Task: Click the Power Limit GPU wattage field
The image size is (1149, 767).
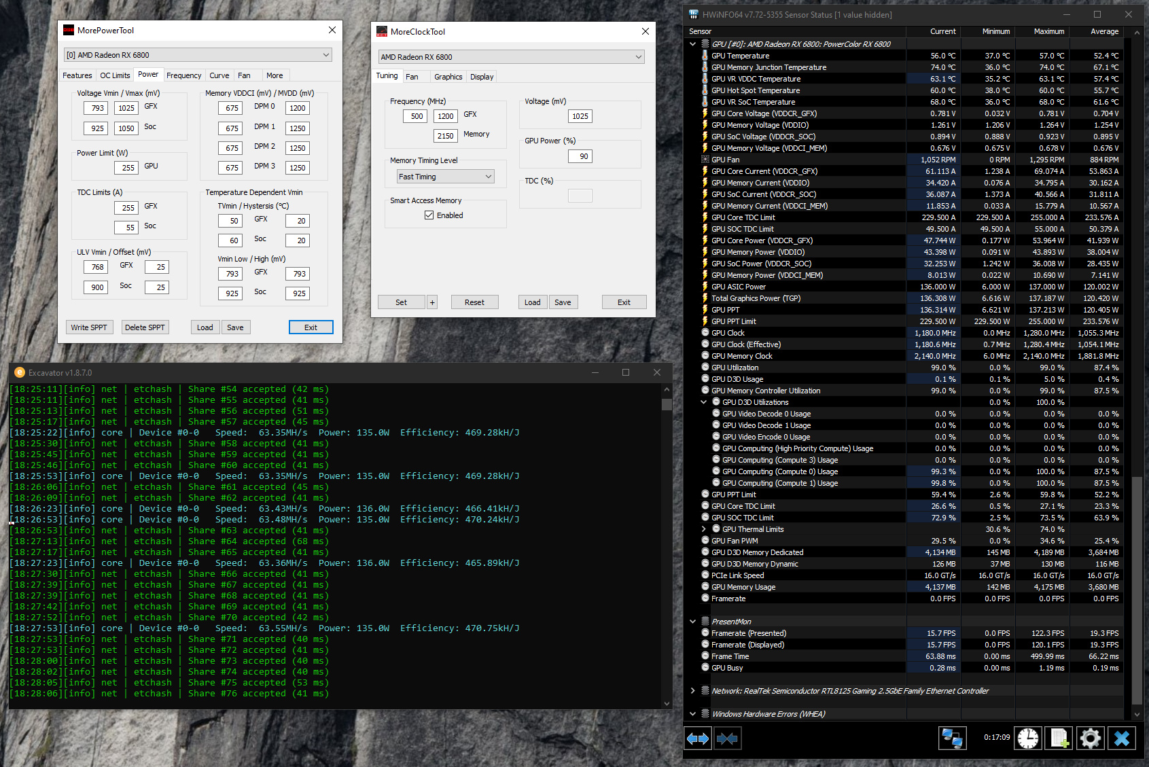Action: click(x=128, y=167)
